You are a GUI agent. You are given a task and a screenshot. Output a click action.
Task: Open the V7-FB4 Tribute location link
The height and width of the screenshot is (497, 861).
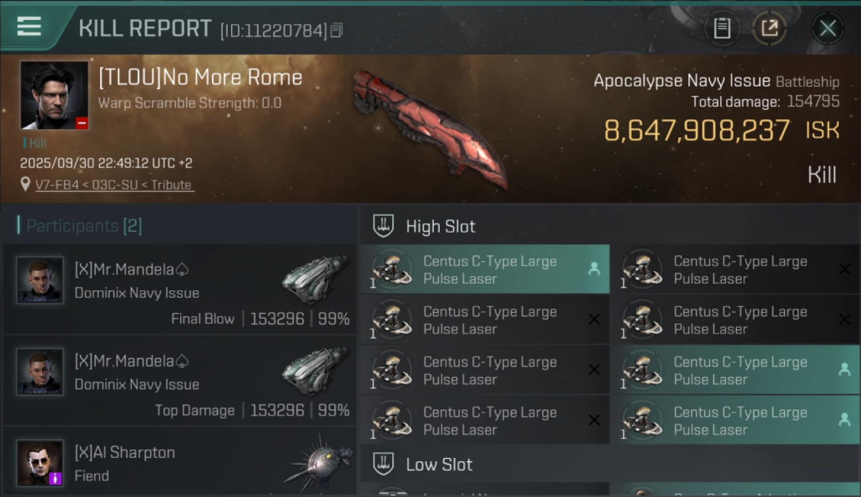[114, 185]
